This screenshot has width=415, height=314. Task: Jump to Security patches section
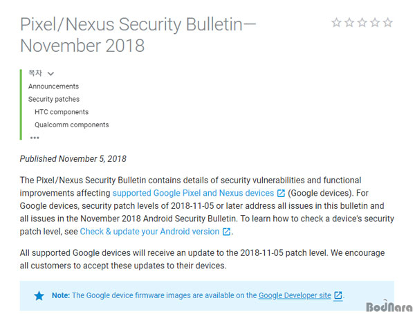[x=54, y=99]
